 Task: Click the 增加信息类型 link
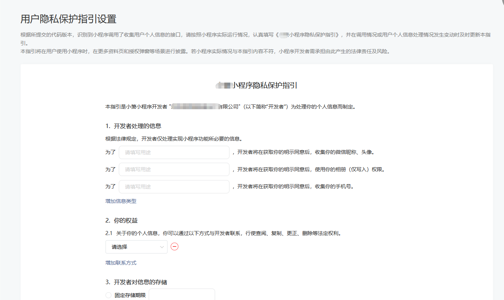[121, 201]
